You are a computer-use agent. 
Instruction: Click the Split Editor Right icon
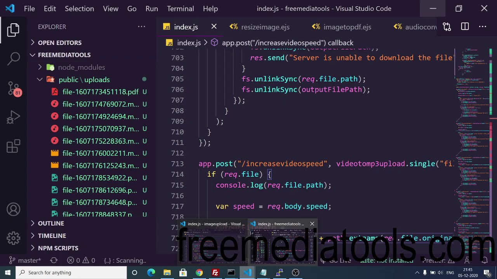click(465, 27)
